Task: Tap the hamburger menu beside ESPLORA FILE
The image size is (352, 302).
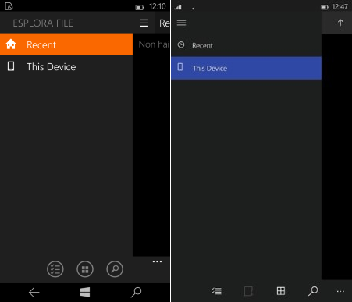Action: [x=144, y=23]
